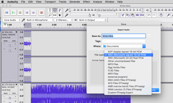The height and width of the screenshot is (103, 173).
Task: Click the Save button in export dialog
Action: [155, 90]
